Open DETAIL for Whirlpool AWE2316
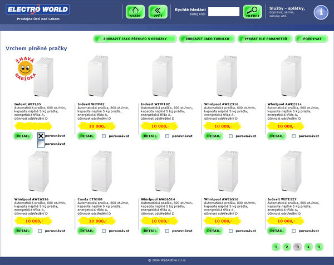The height and width of the screenshot is (265, 334). click(214, 136)
